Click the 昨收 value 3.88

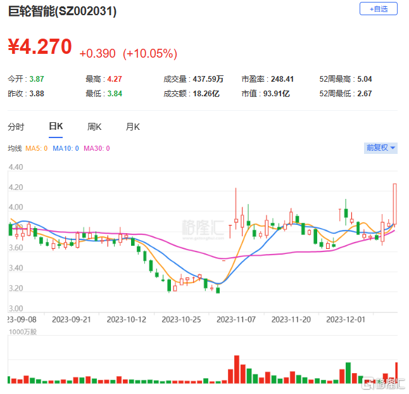37,94
